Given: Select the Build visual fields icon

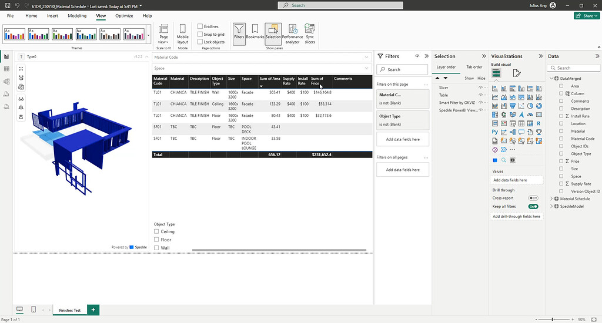Looking at the screenshot, I should [496, 73].
